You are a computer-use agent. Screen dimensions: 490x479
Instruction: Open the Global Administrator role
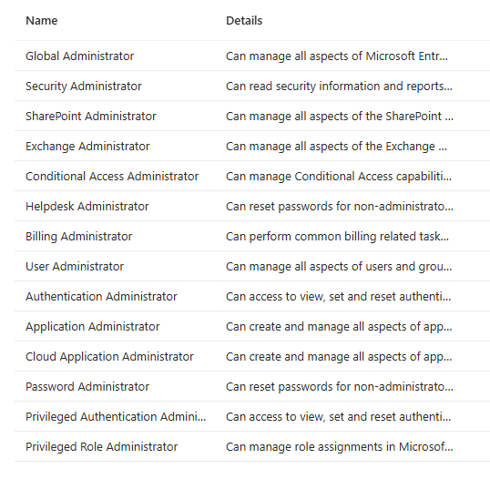click(79, 56)
